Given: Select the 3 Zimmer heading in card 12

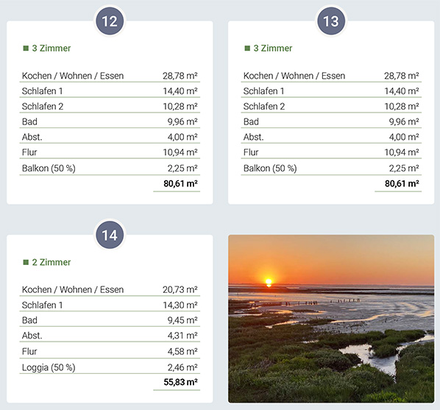Looking at the screenshot, I should [x=52, y=49].
